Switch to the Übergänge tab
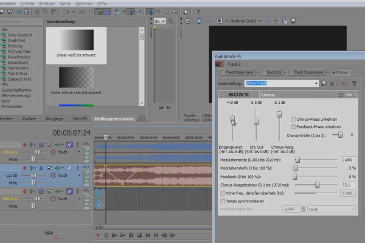Screen dimensions: 365x243 point(54,119)
